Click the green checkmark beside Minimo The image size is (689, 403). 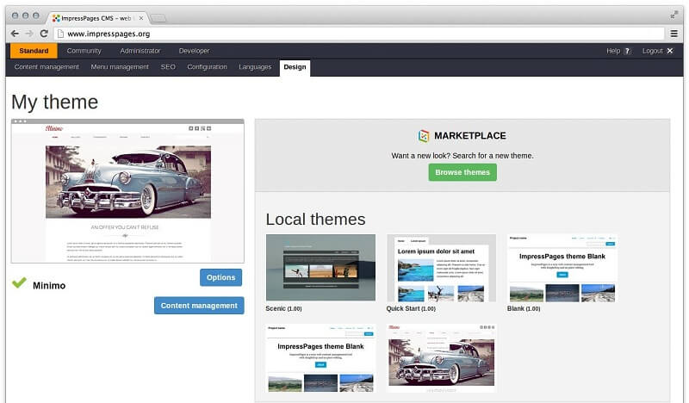19,282
